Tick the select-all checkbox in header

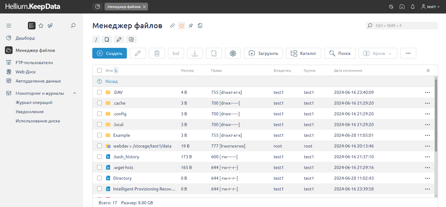click(x=99, y=71)
